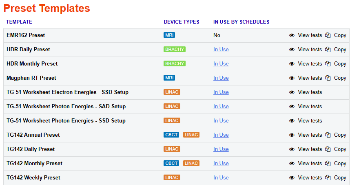The height and width of the screenshot is (188, 350).
Task: Select the BRACHY tag on HDR Monthly Preset
Action: pyautogui.click(x=175, y=64)
